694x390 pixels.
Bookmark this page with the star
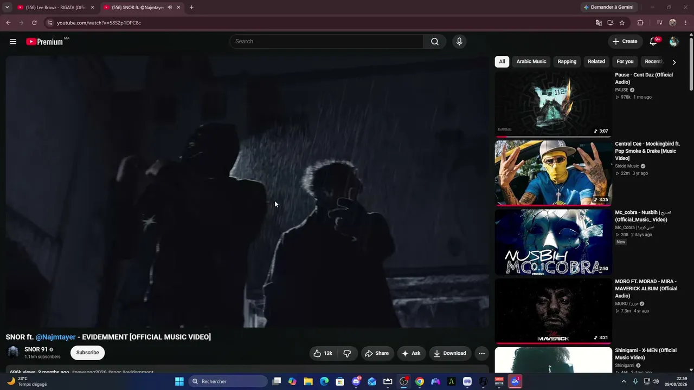pyautogui.click(x=622, y=23)
